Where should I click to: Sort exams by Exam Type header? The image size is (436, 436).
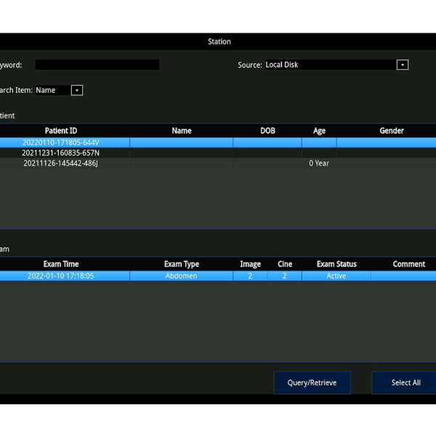click(x=182, y=264)
